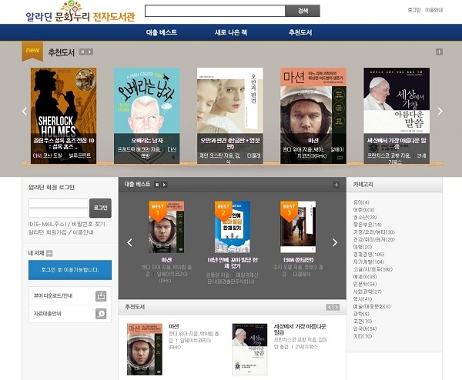This screenshot has height=380, width=462.
Task: Open 마션 cover in lower 추천도서 list
Action: click(145, 349)
